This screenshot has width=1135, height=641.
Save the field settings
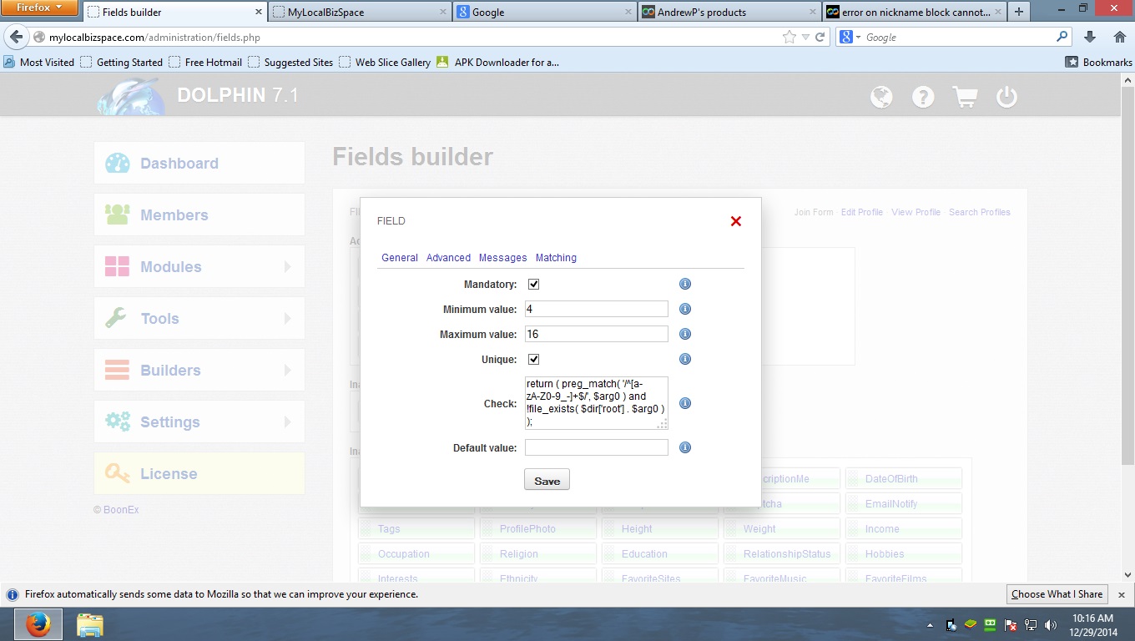coord(547,480)
